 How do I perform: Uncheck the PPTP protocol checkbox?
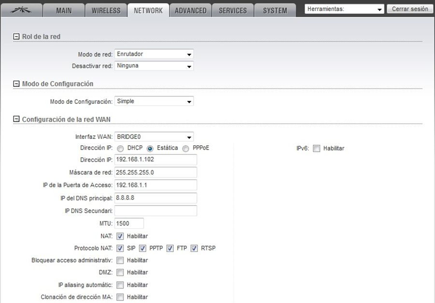point(142,248)
